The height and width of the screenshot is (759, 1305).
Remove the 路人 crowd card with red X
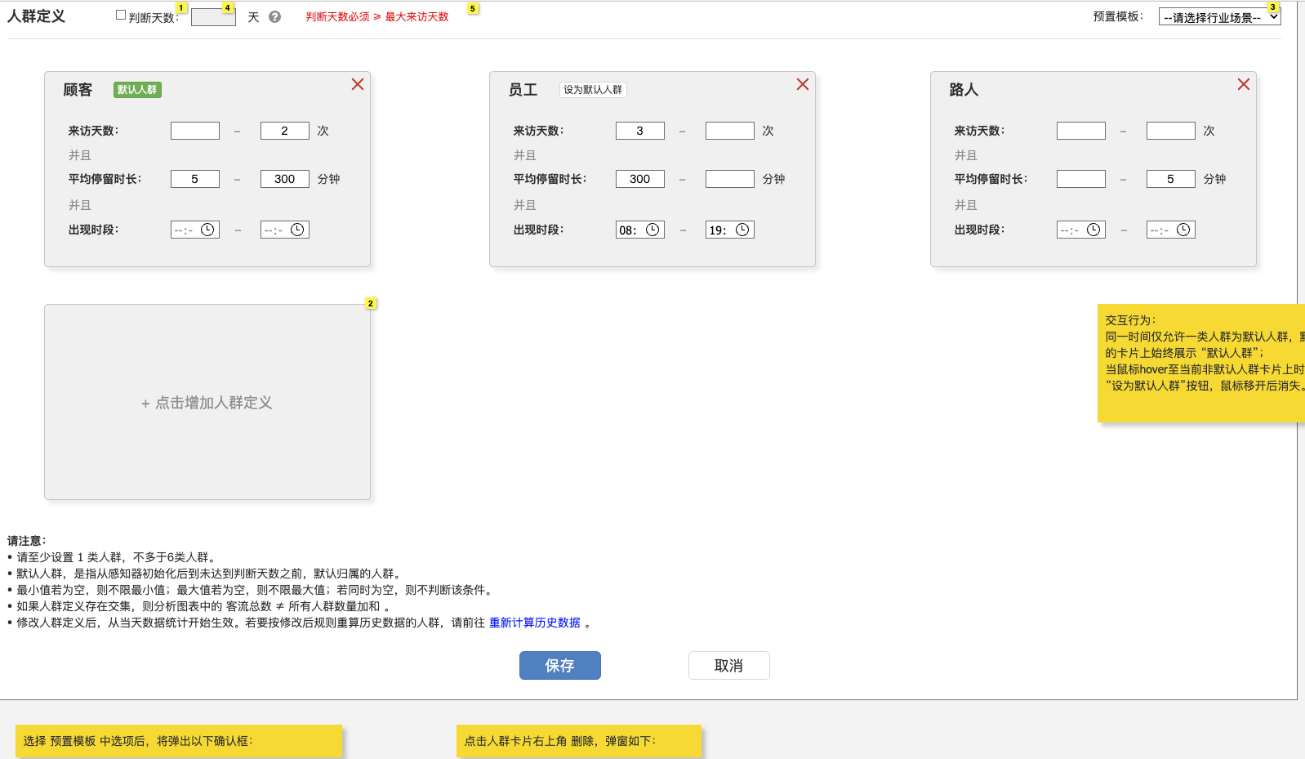[1244, 84]
